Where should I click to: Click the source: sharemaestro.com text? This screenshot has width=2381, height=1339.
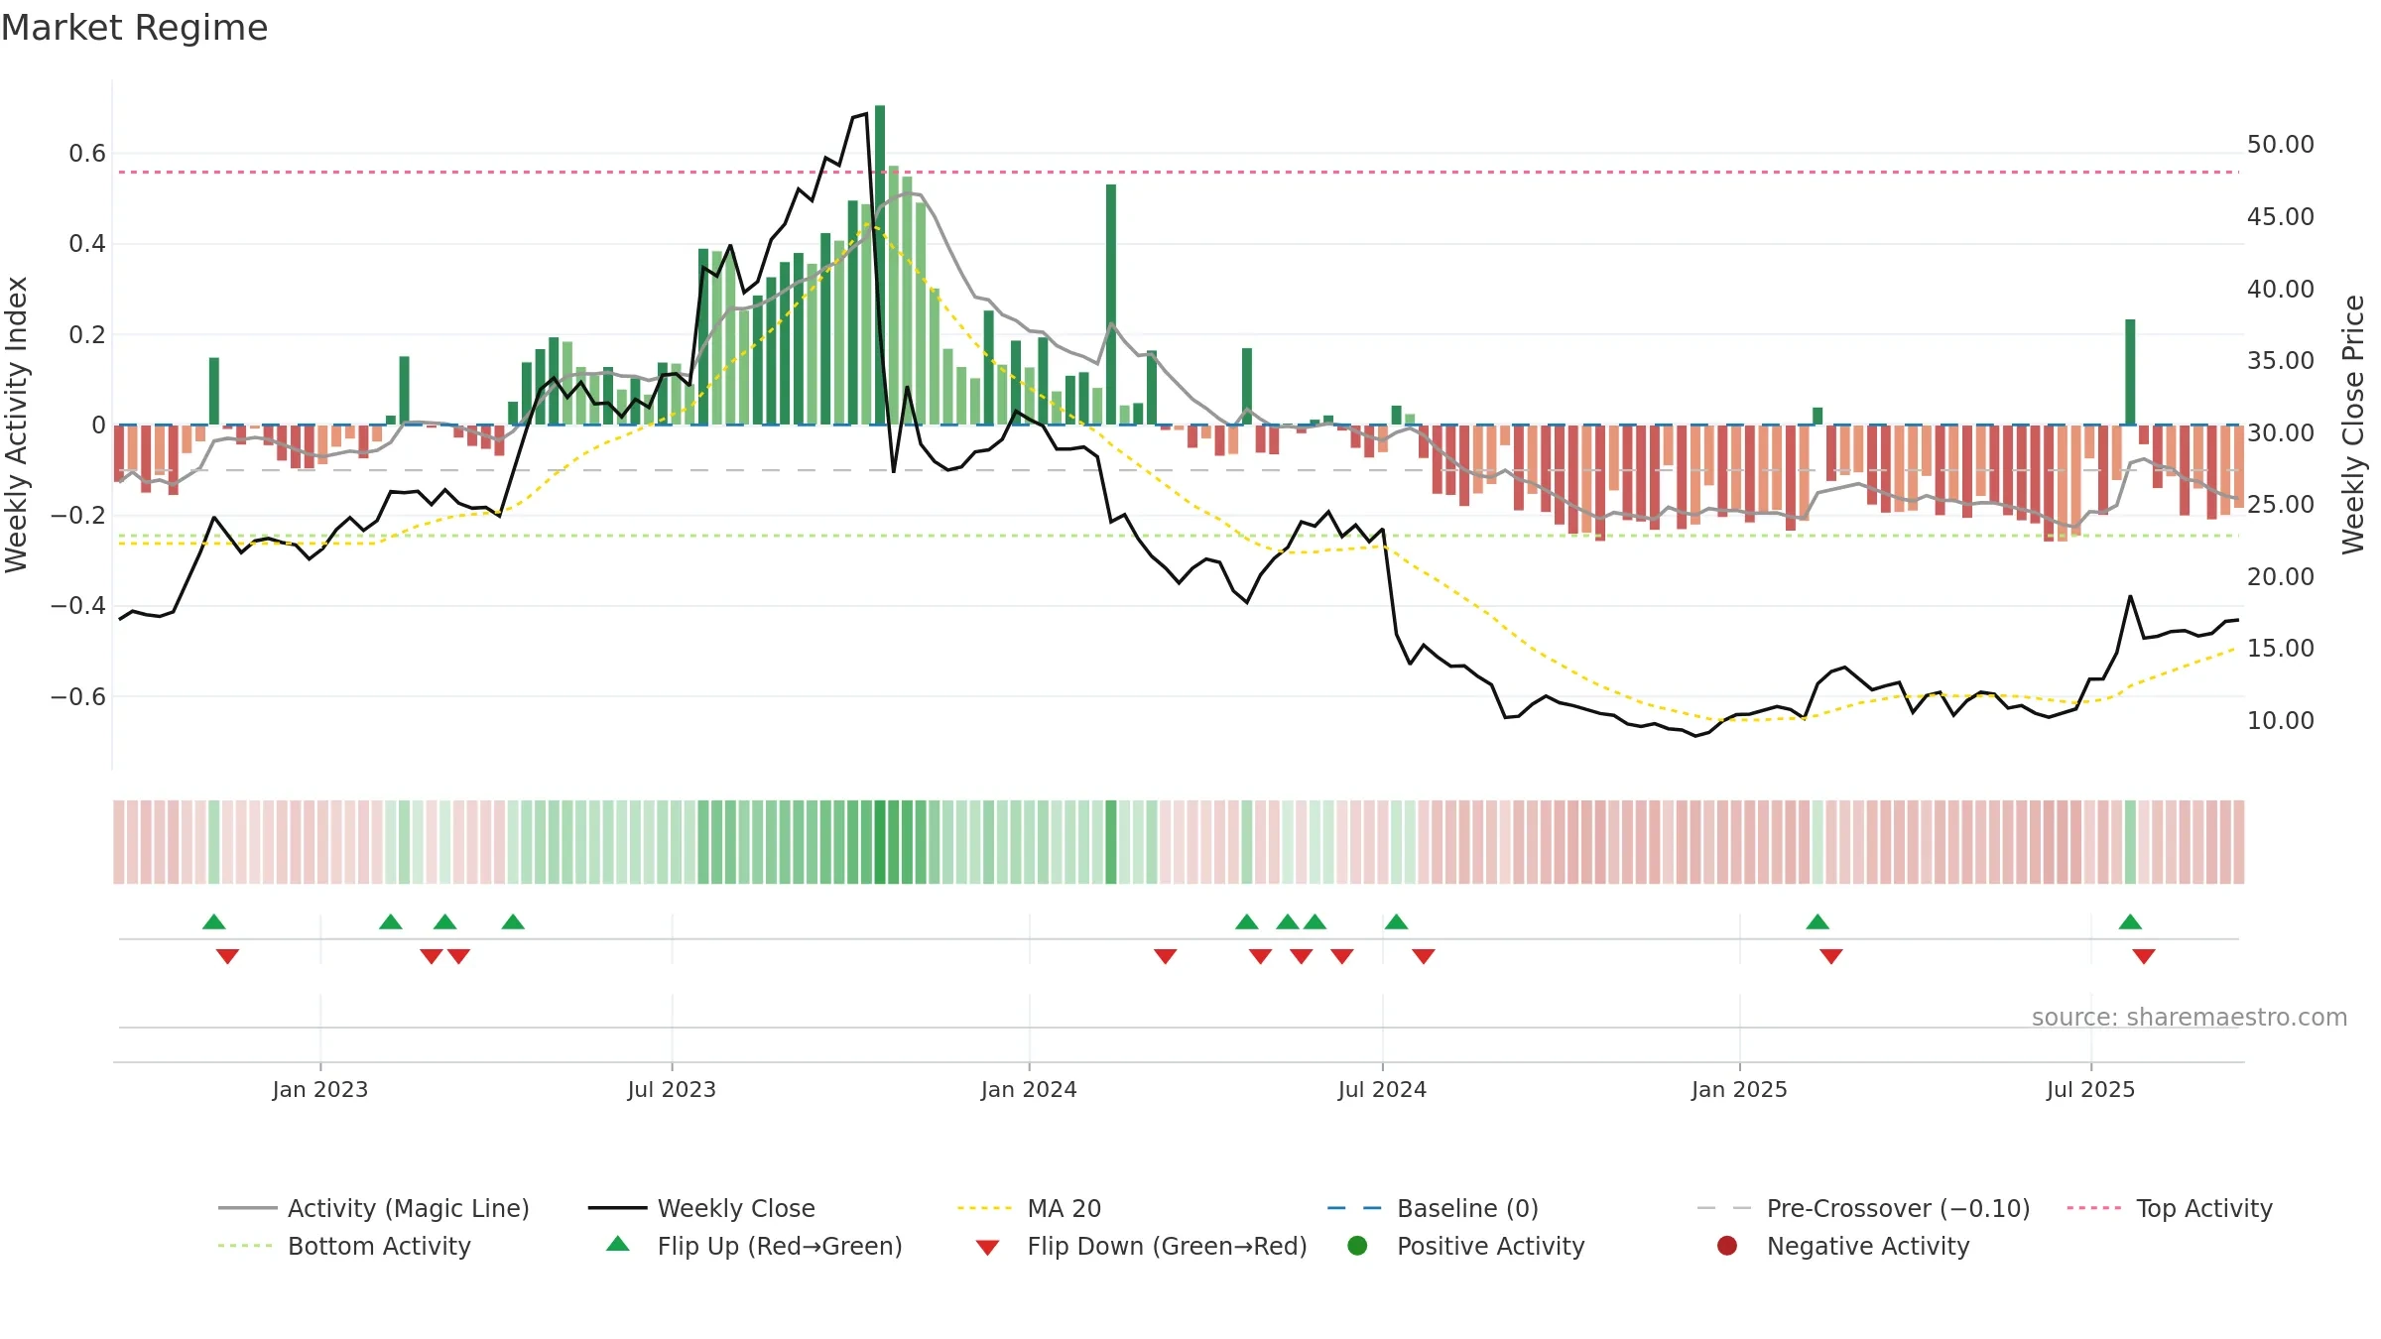point(2190,1017)
